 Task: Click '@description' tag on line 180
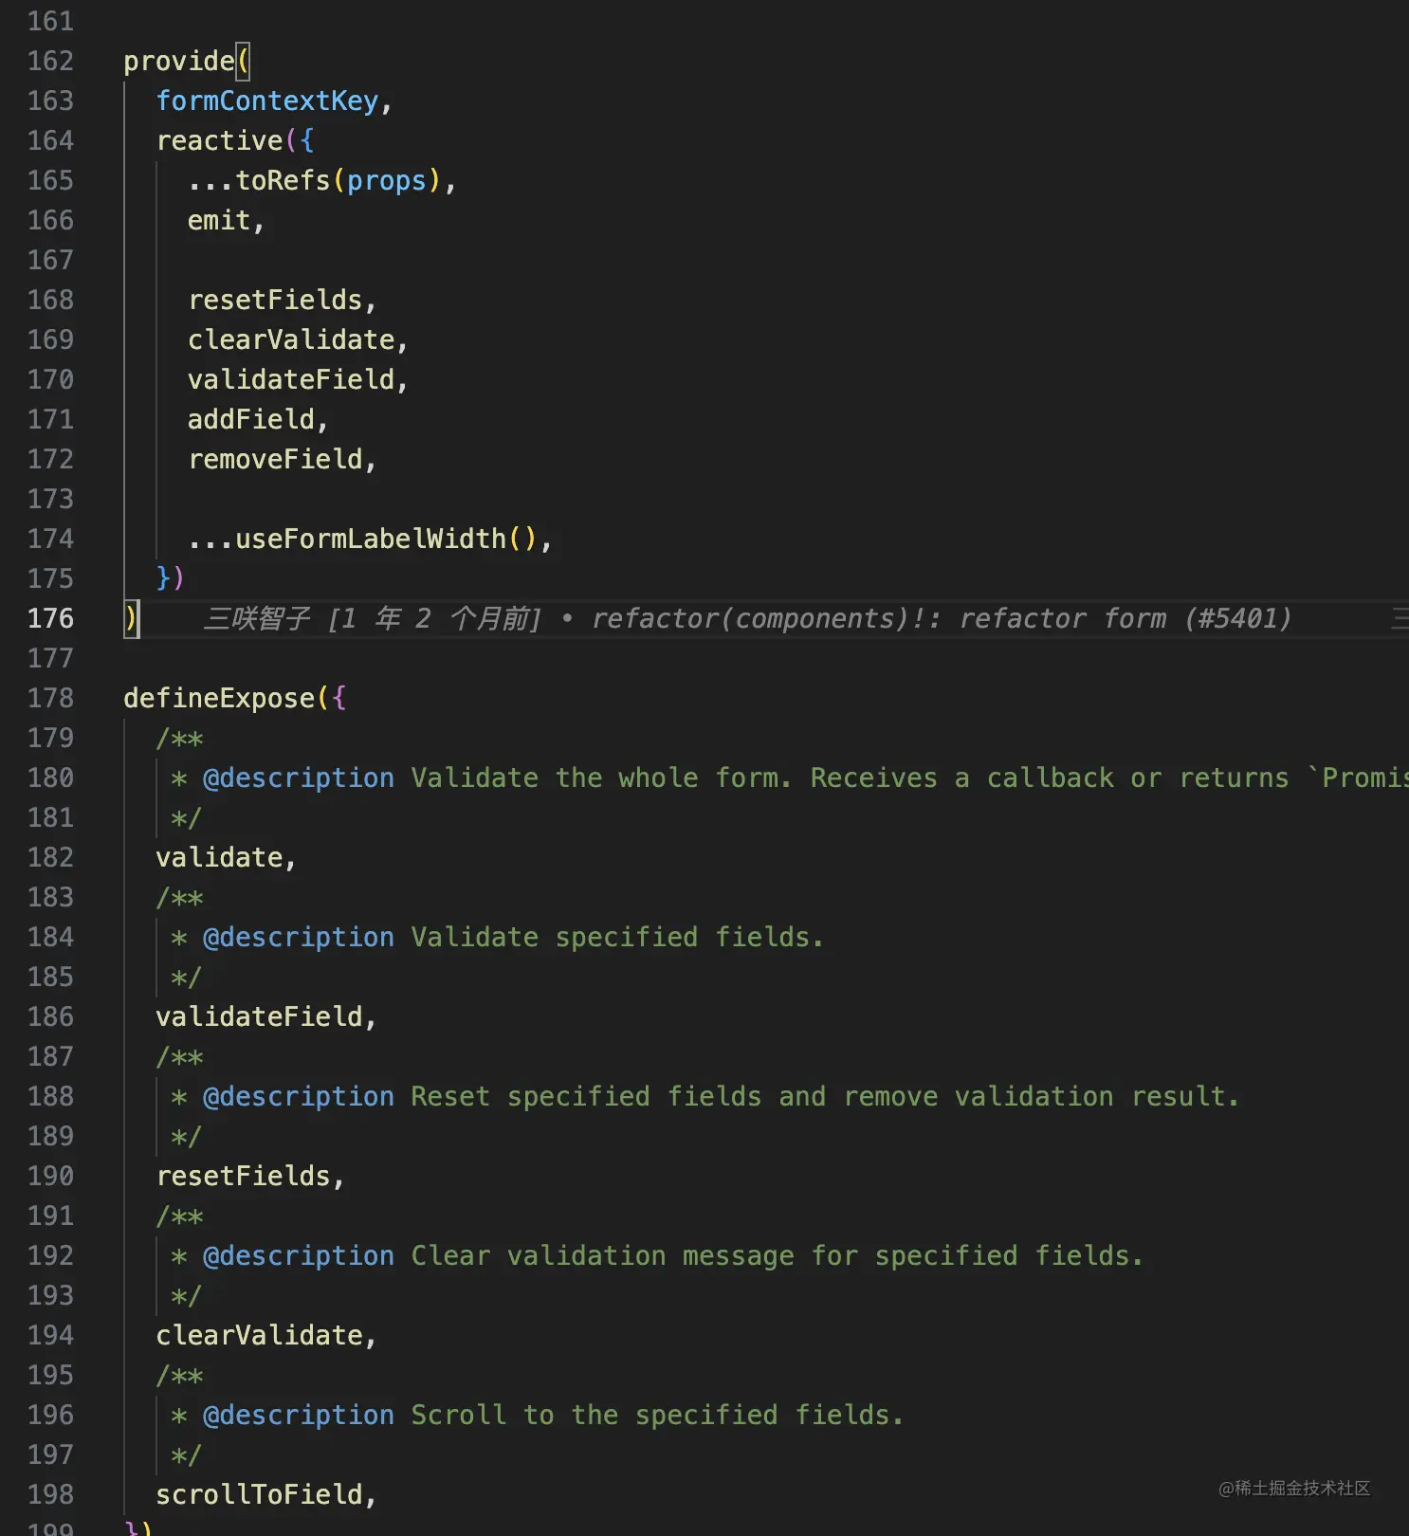(x=299, y=777)
